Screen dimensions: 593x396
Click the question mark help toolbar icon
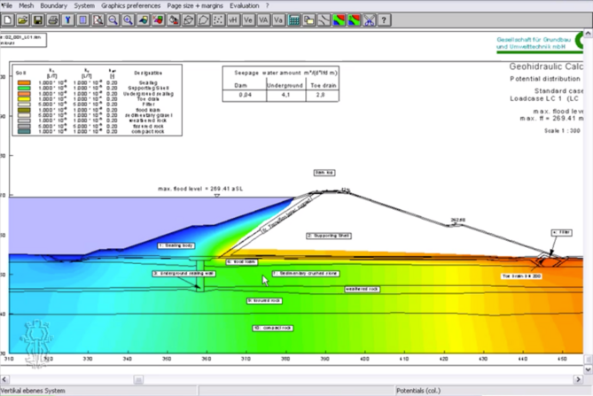coord(384,19)
